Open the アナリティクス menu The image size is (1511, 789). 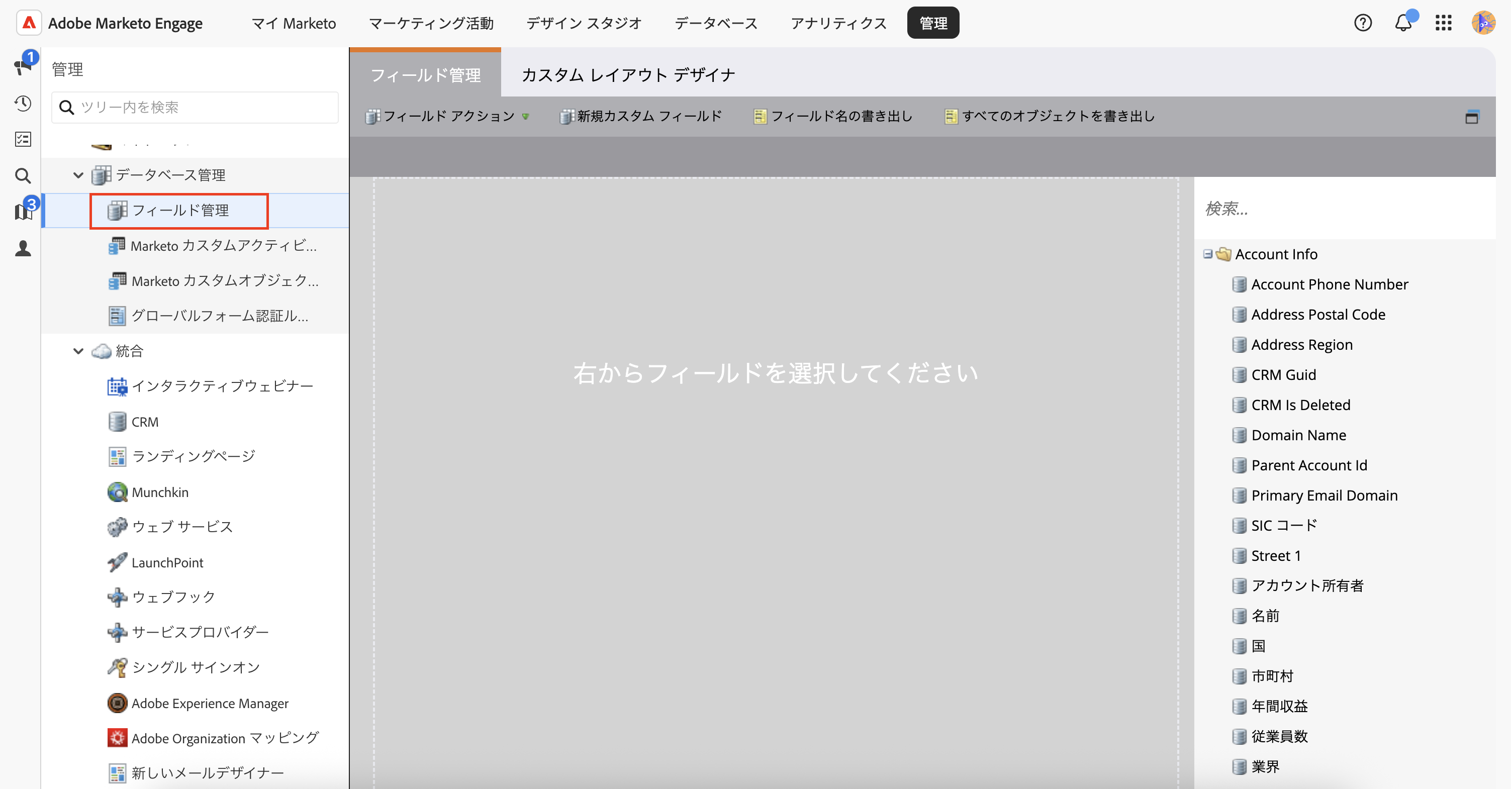(838, 24)
